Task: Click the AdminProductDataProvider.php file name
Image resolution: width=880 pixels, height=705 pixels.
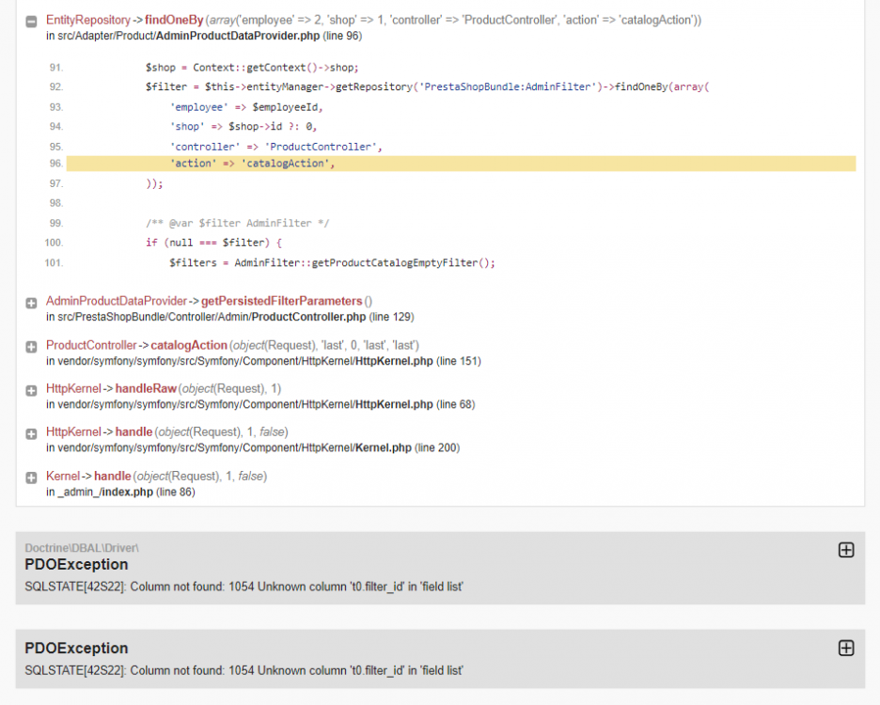Action: [238, 36]
